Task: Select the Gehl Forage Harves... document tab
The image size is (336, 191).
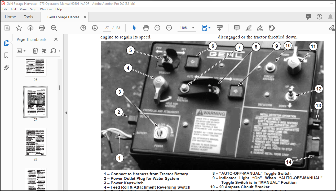Action: click(x=64, y=17)
